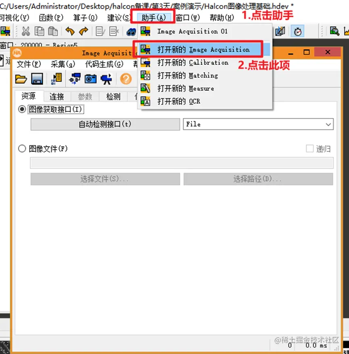Switch to the 参数 tab
349x354 pixels.
[85, 97]
